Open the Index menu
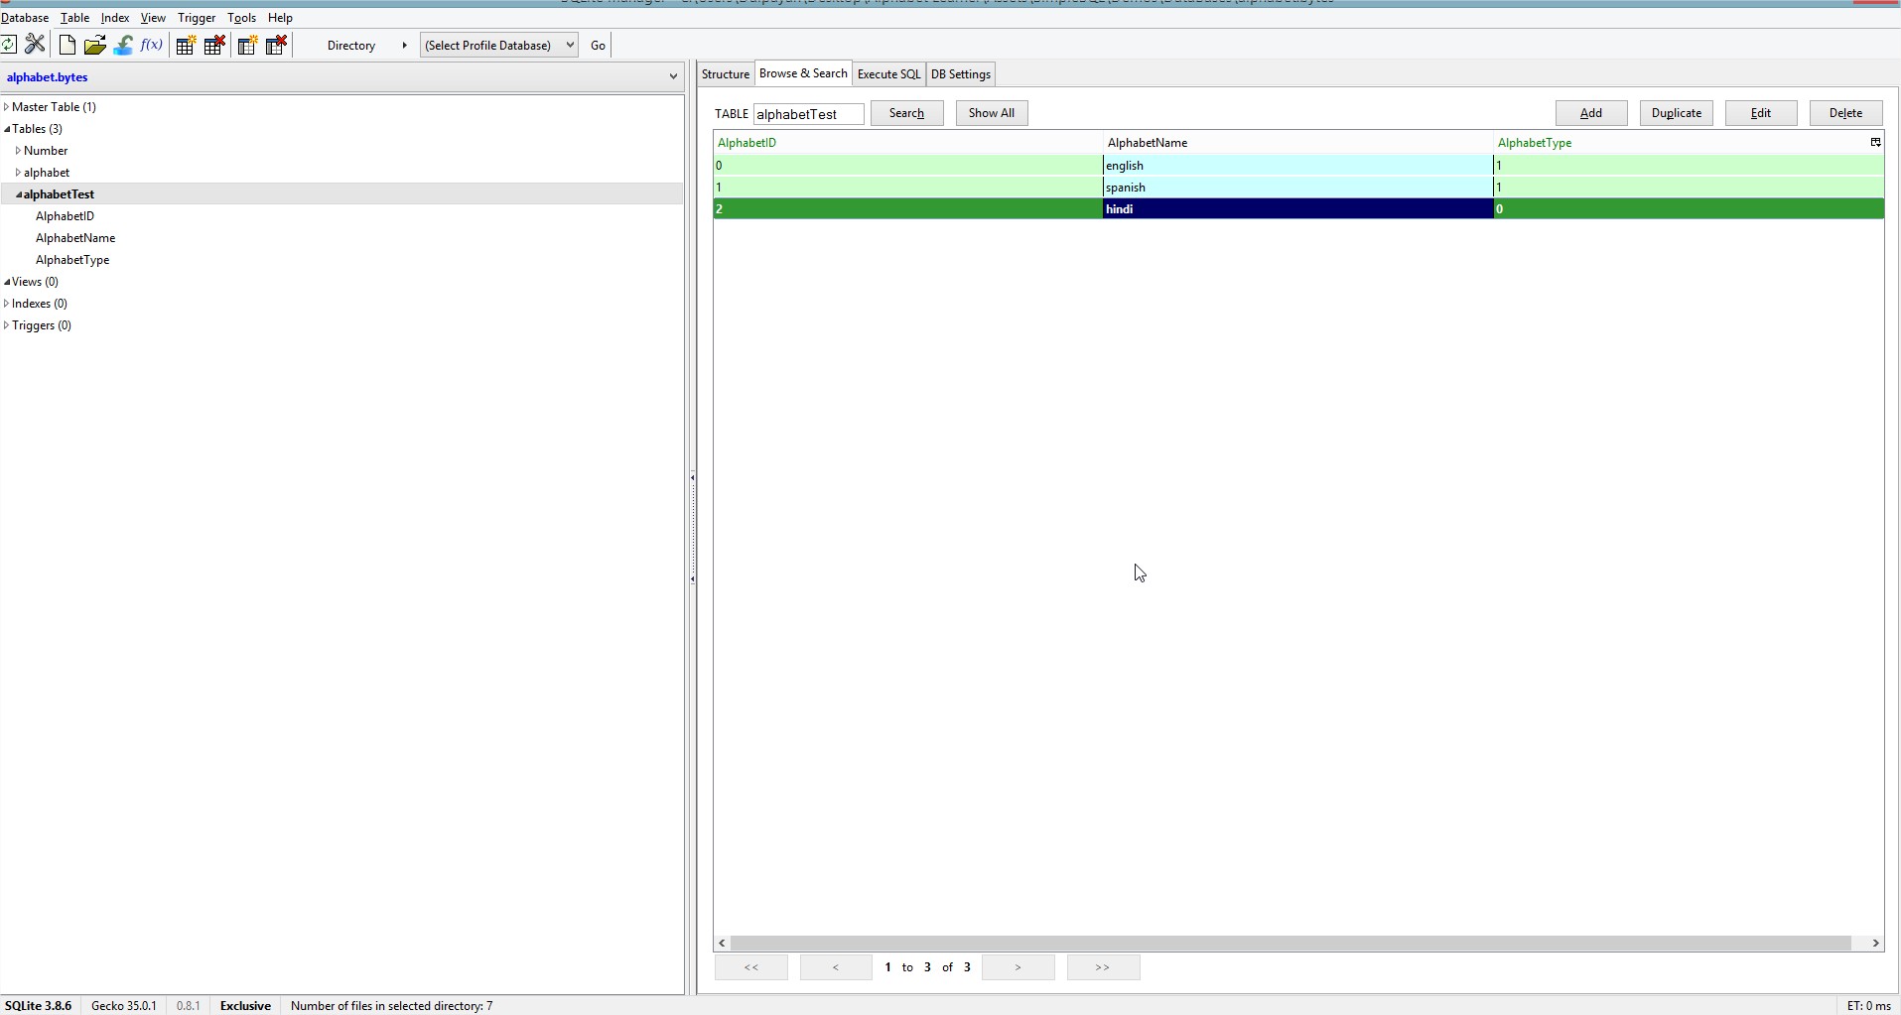 tap(115, 18)
